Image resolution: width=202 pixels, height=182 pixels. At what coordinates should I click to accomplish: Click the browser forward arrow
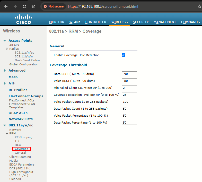point(15,6)
